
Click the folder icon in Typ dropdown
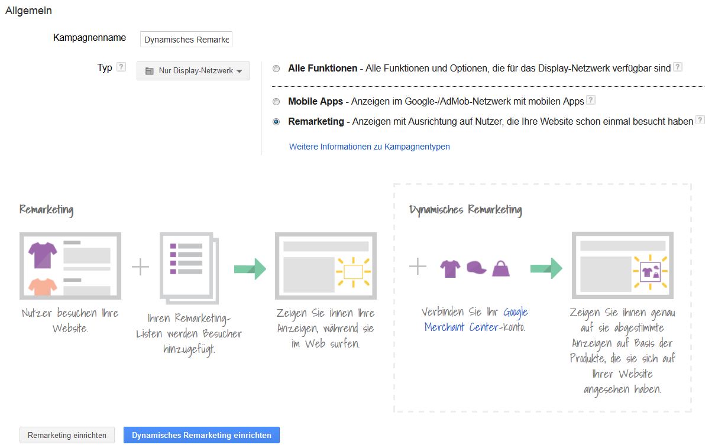[150, 71]
